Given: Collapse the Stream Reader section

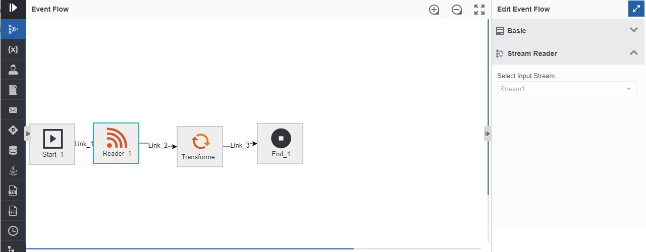Looking at the screenshot, I should [568, 53].
